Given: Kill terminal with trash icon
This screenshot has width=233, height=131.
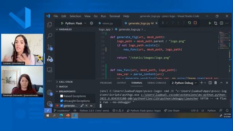Looking at the screenshot, I should (x=216, y=83).
